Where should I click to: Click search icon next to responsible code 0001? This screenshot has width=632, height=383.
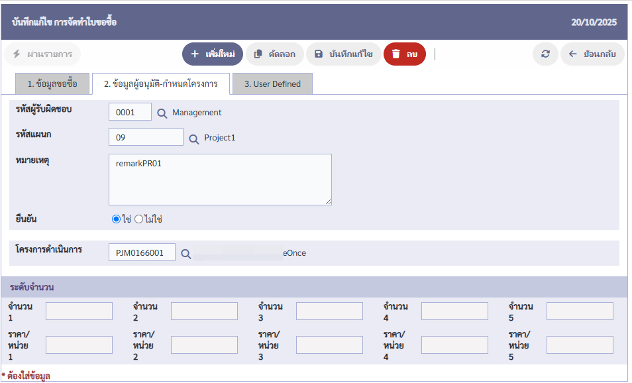pyautogui.click(x=162, y=113)
